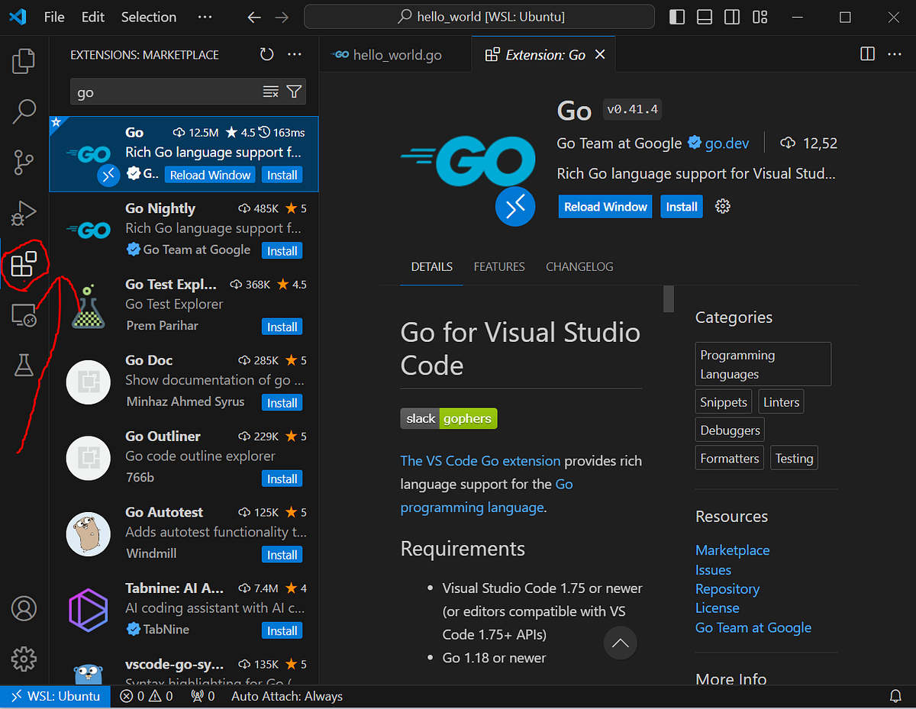Switch to the FEATURES tab
The image size is (916, 709).
coord(499,266)
